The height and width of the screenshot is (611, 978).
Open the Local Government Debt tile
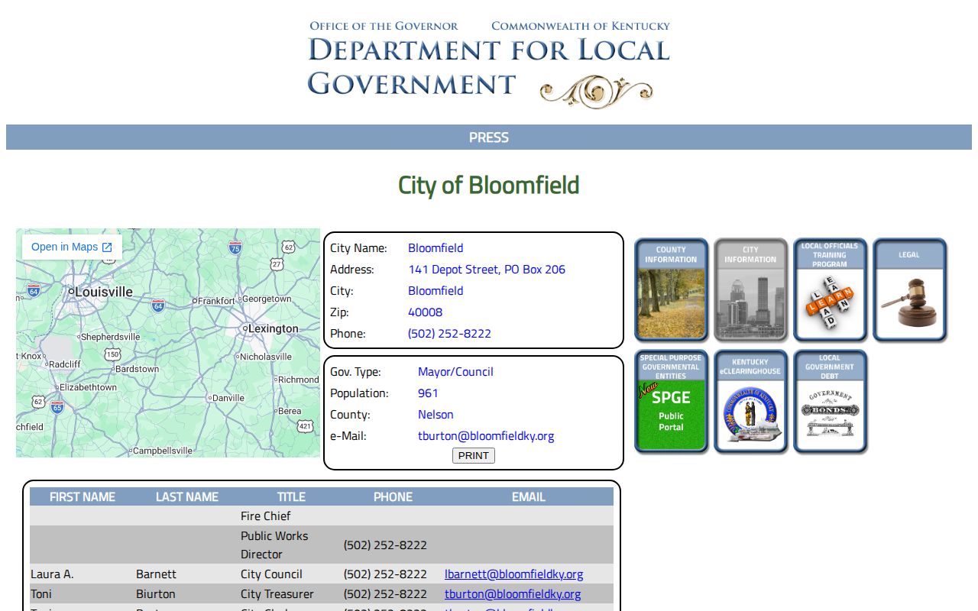(x=830, y=402)
